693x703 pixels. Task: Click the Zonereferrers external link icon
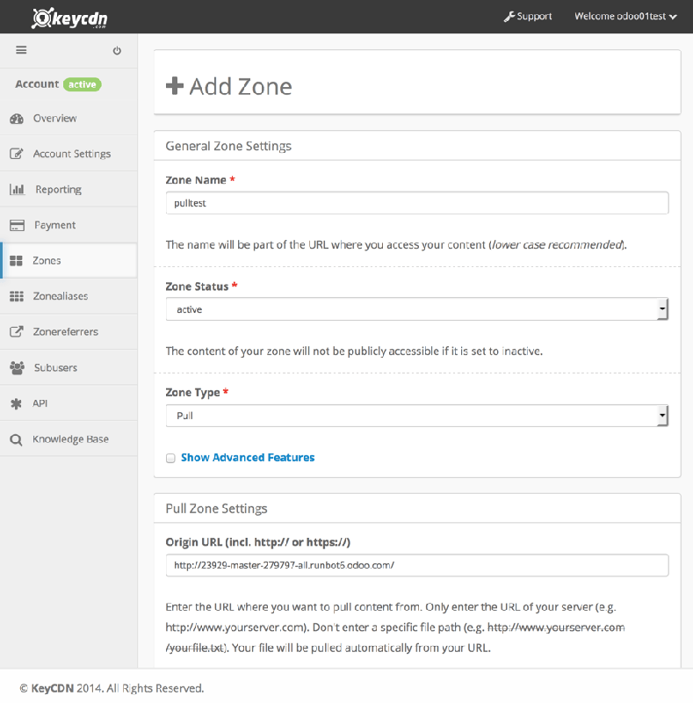tap(16, 332)
